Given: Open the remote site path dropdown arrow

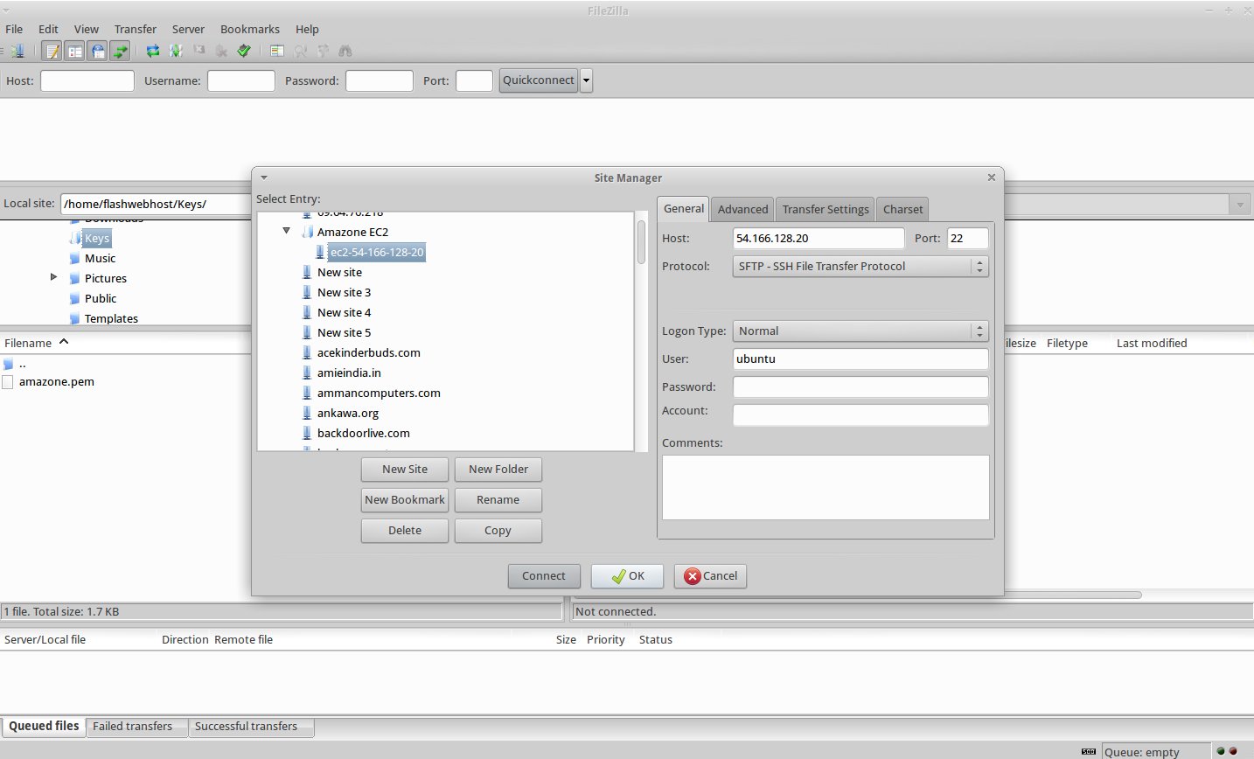Looking at the screenshot, I should tap(1240, 205).
